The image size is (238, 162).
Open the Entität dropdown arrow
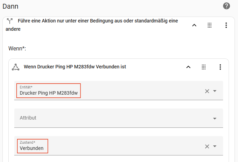click(x=215, y=91)
